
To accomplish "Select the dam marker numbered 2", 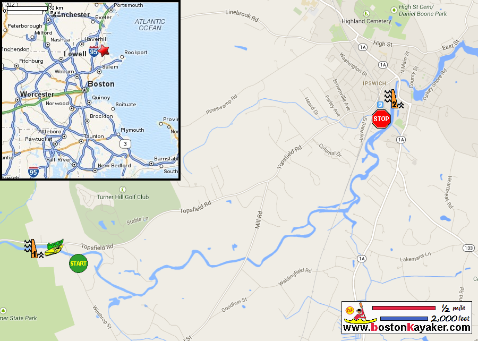I will (394, 99).
